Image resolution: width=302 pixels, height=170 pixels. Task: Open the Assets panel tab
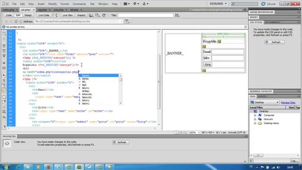point(262,96)
